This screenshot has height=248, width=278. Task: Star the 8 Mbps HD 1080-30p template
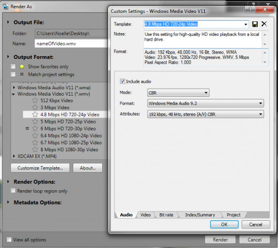[35, 150]
